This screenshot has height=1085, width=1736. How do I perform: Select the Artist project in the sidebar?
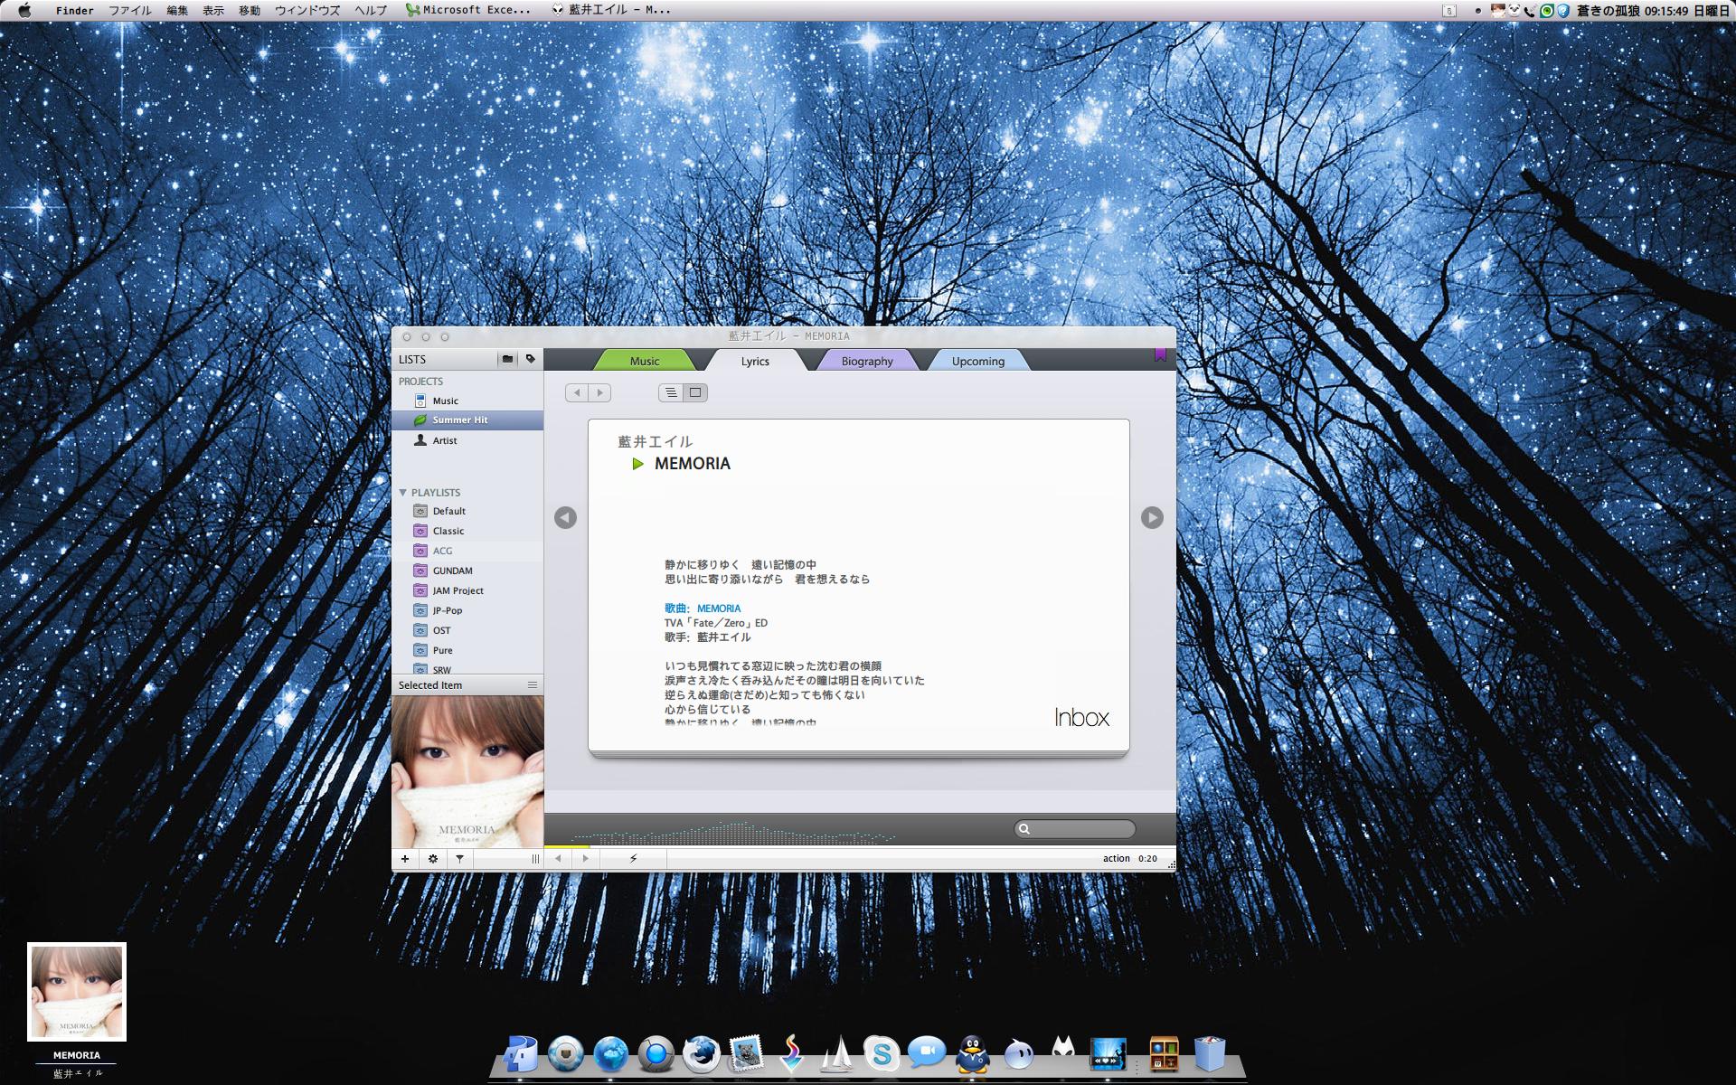(x=467, y=440)
